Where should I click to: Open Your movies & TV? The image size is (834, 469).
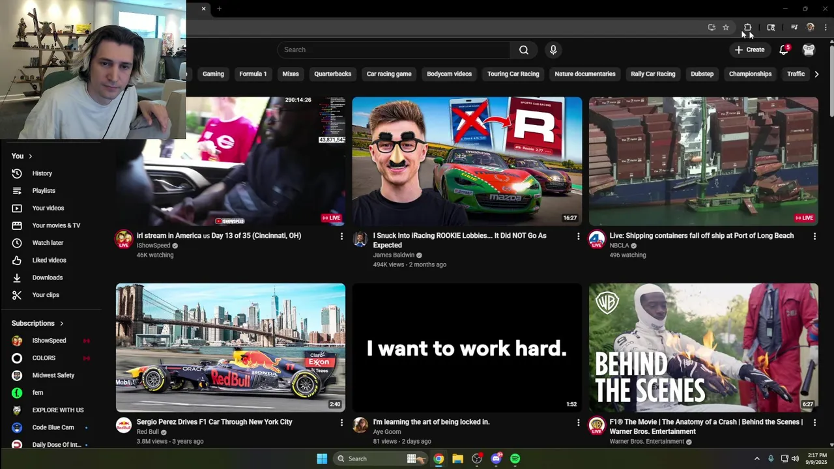pos(55,225)
